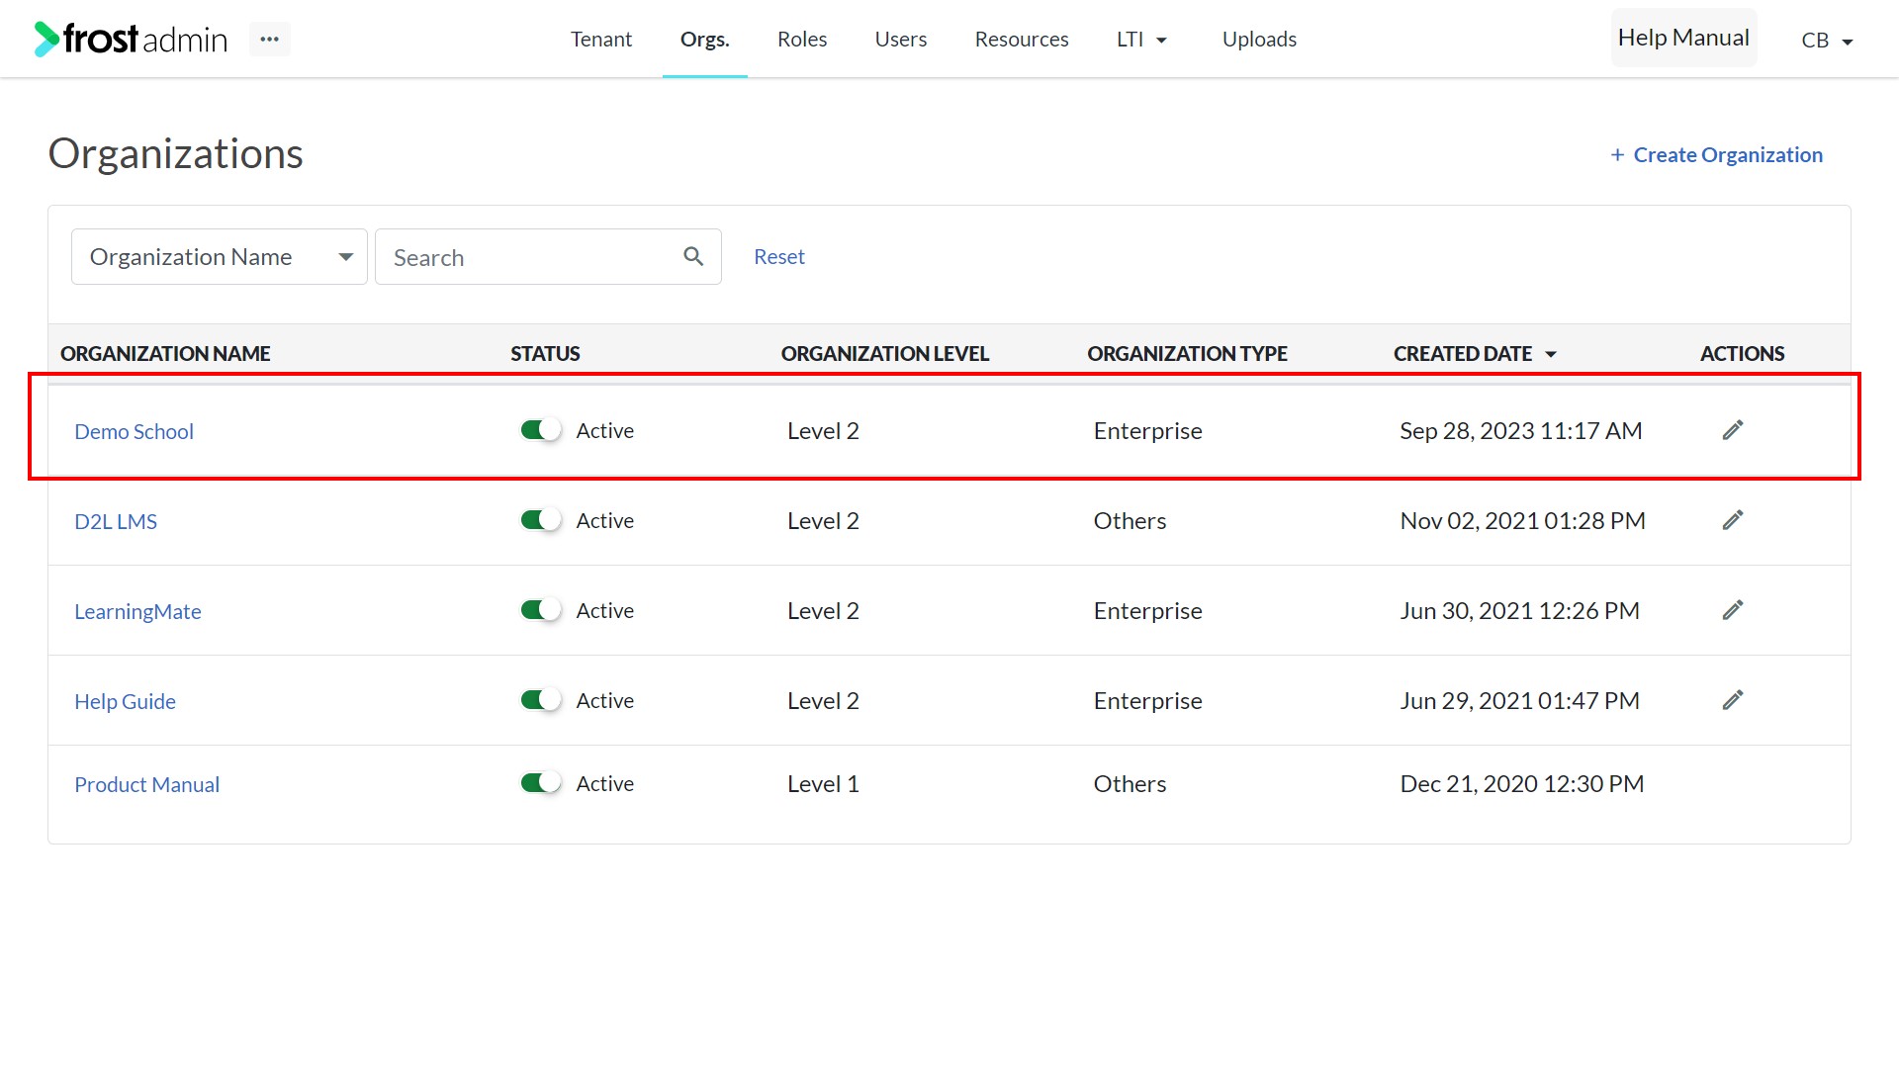Click the date Jun 29, 2021 01:47 PM
The image size is (1899, 1068).
pos(1519,701)
